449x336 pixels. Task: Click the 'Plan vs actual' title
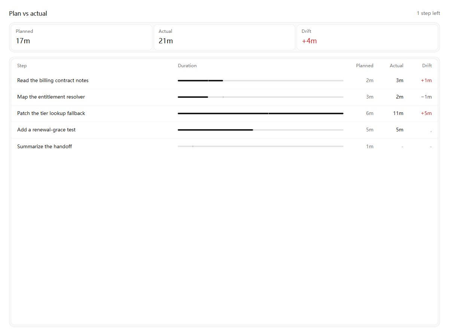point(28,14)
